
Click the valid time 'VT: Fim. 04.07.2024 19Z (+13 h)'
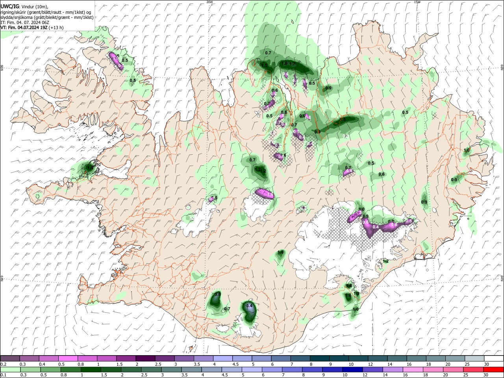point(32,28)
